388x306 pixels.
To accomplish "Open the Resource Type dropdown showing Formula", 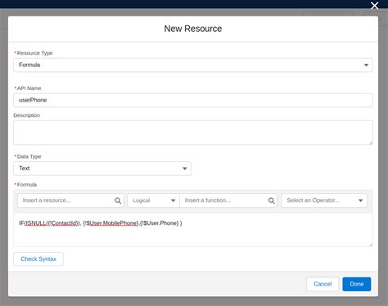I will tap(193, 65).
